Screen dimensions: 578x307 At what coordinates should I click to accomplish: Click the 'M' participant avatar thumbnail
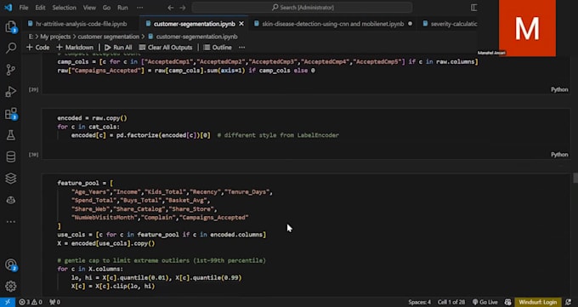coord(527,28)
